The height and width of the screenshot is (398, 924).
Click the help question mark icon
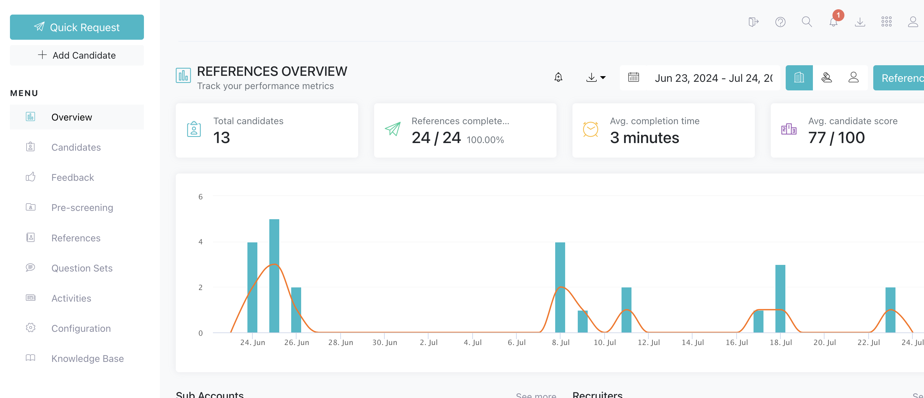pos(780,22)
